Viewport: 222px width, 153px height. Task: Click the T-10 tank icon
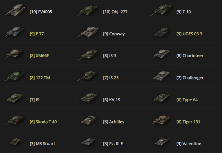161,10
